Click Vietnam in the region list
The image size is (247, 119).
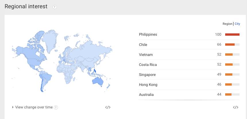pos(146,55)
